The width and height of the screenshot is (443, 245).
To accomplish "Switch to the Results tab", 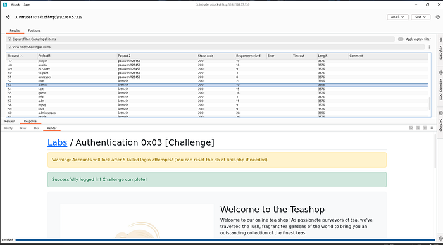I will coord(15,30).
